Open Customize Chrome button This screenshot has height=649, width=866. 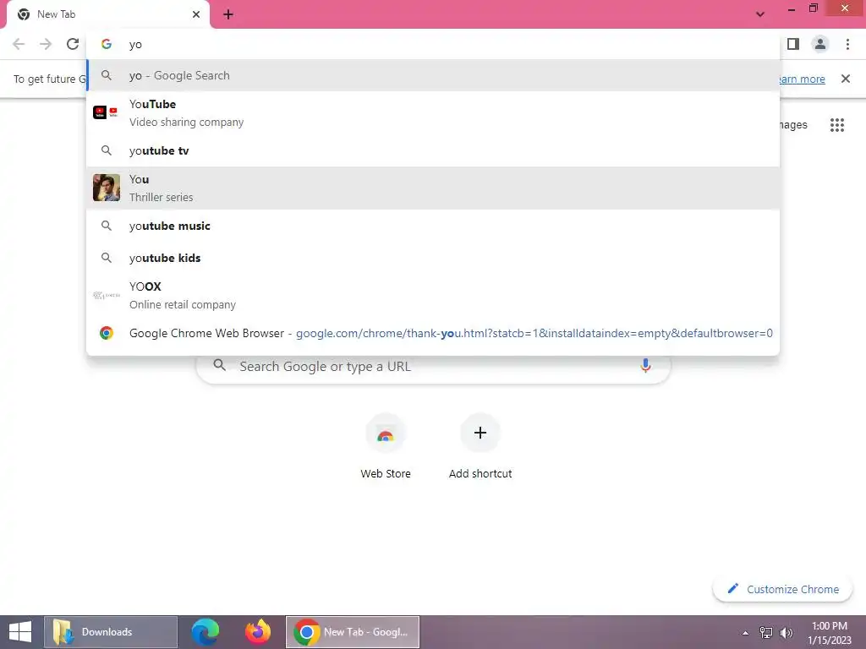[783, 589]
